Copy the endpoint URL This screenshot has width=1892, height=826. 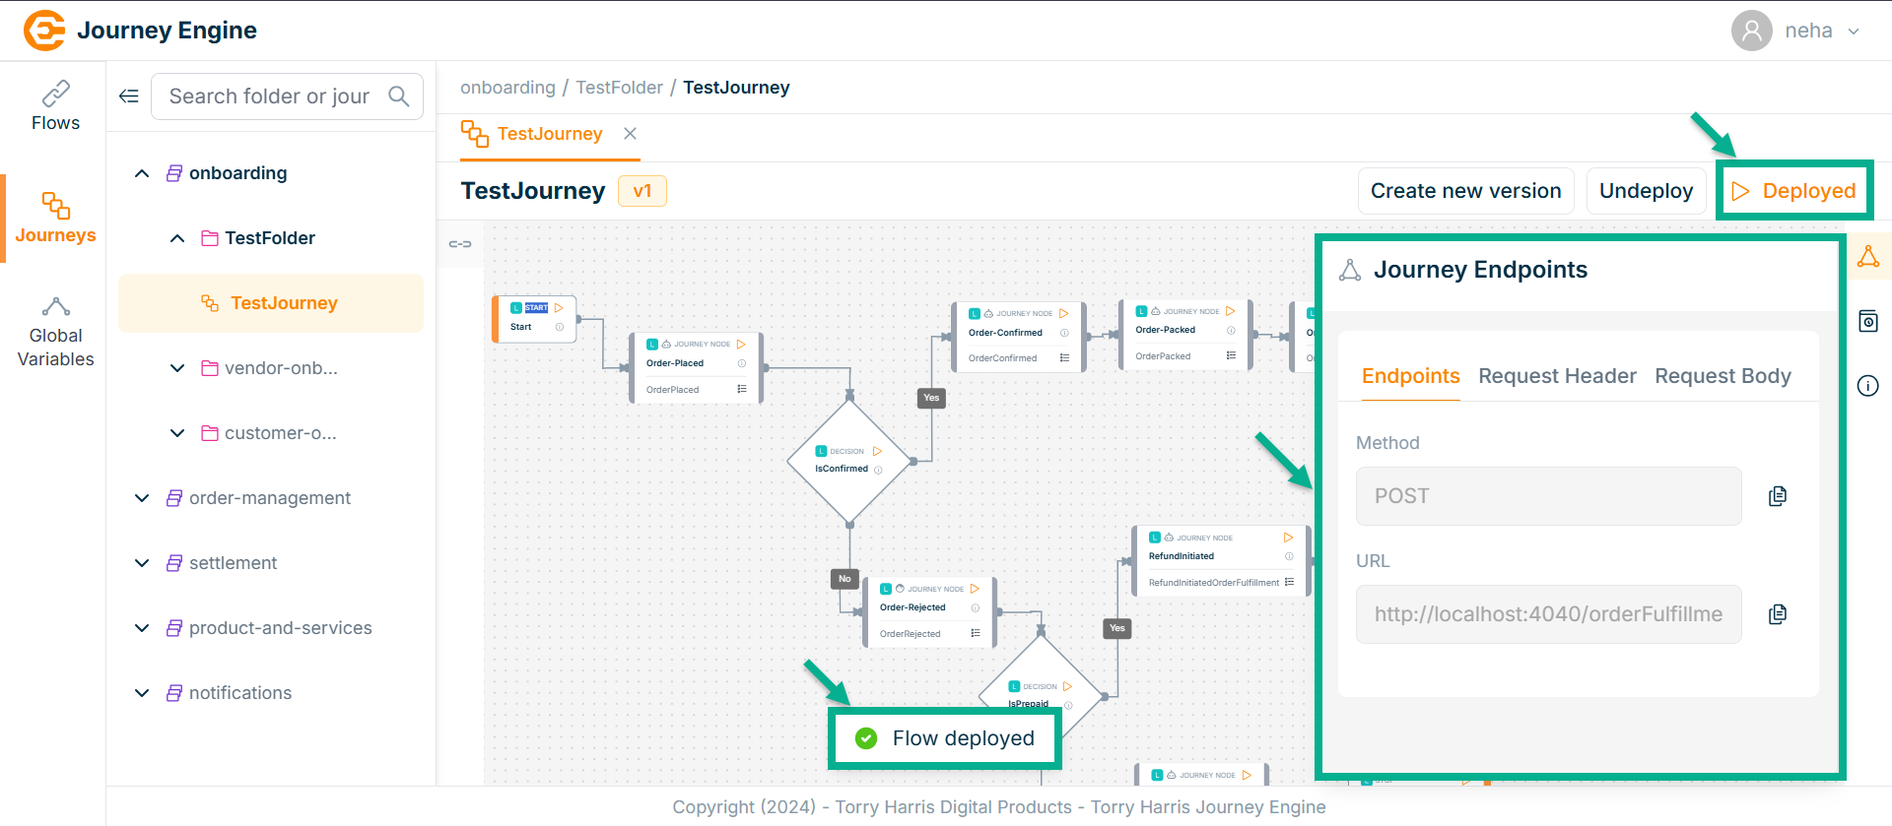[x=1778, y=614]
